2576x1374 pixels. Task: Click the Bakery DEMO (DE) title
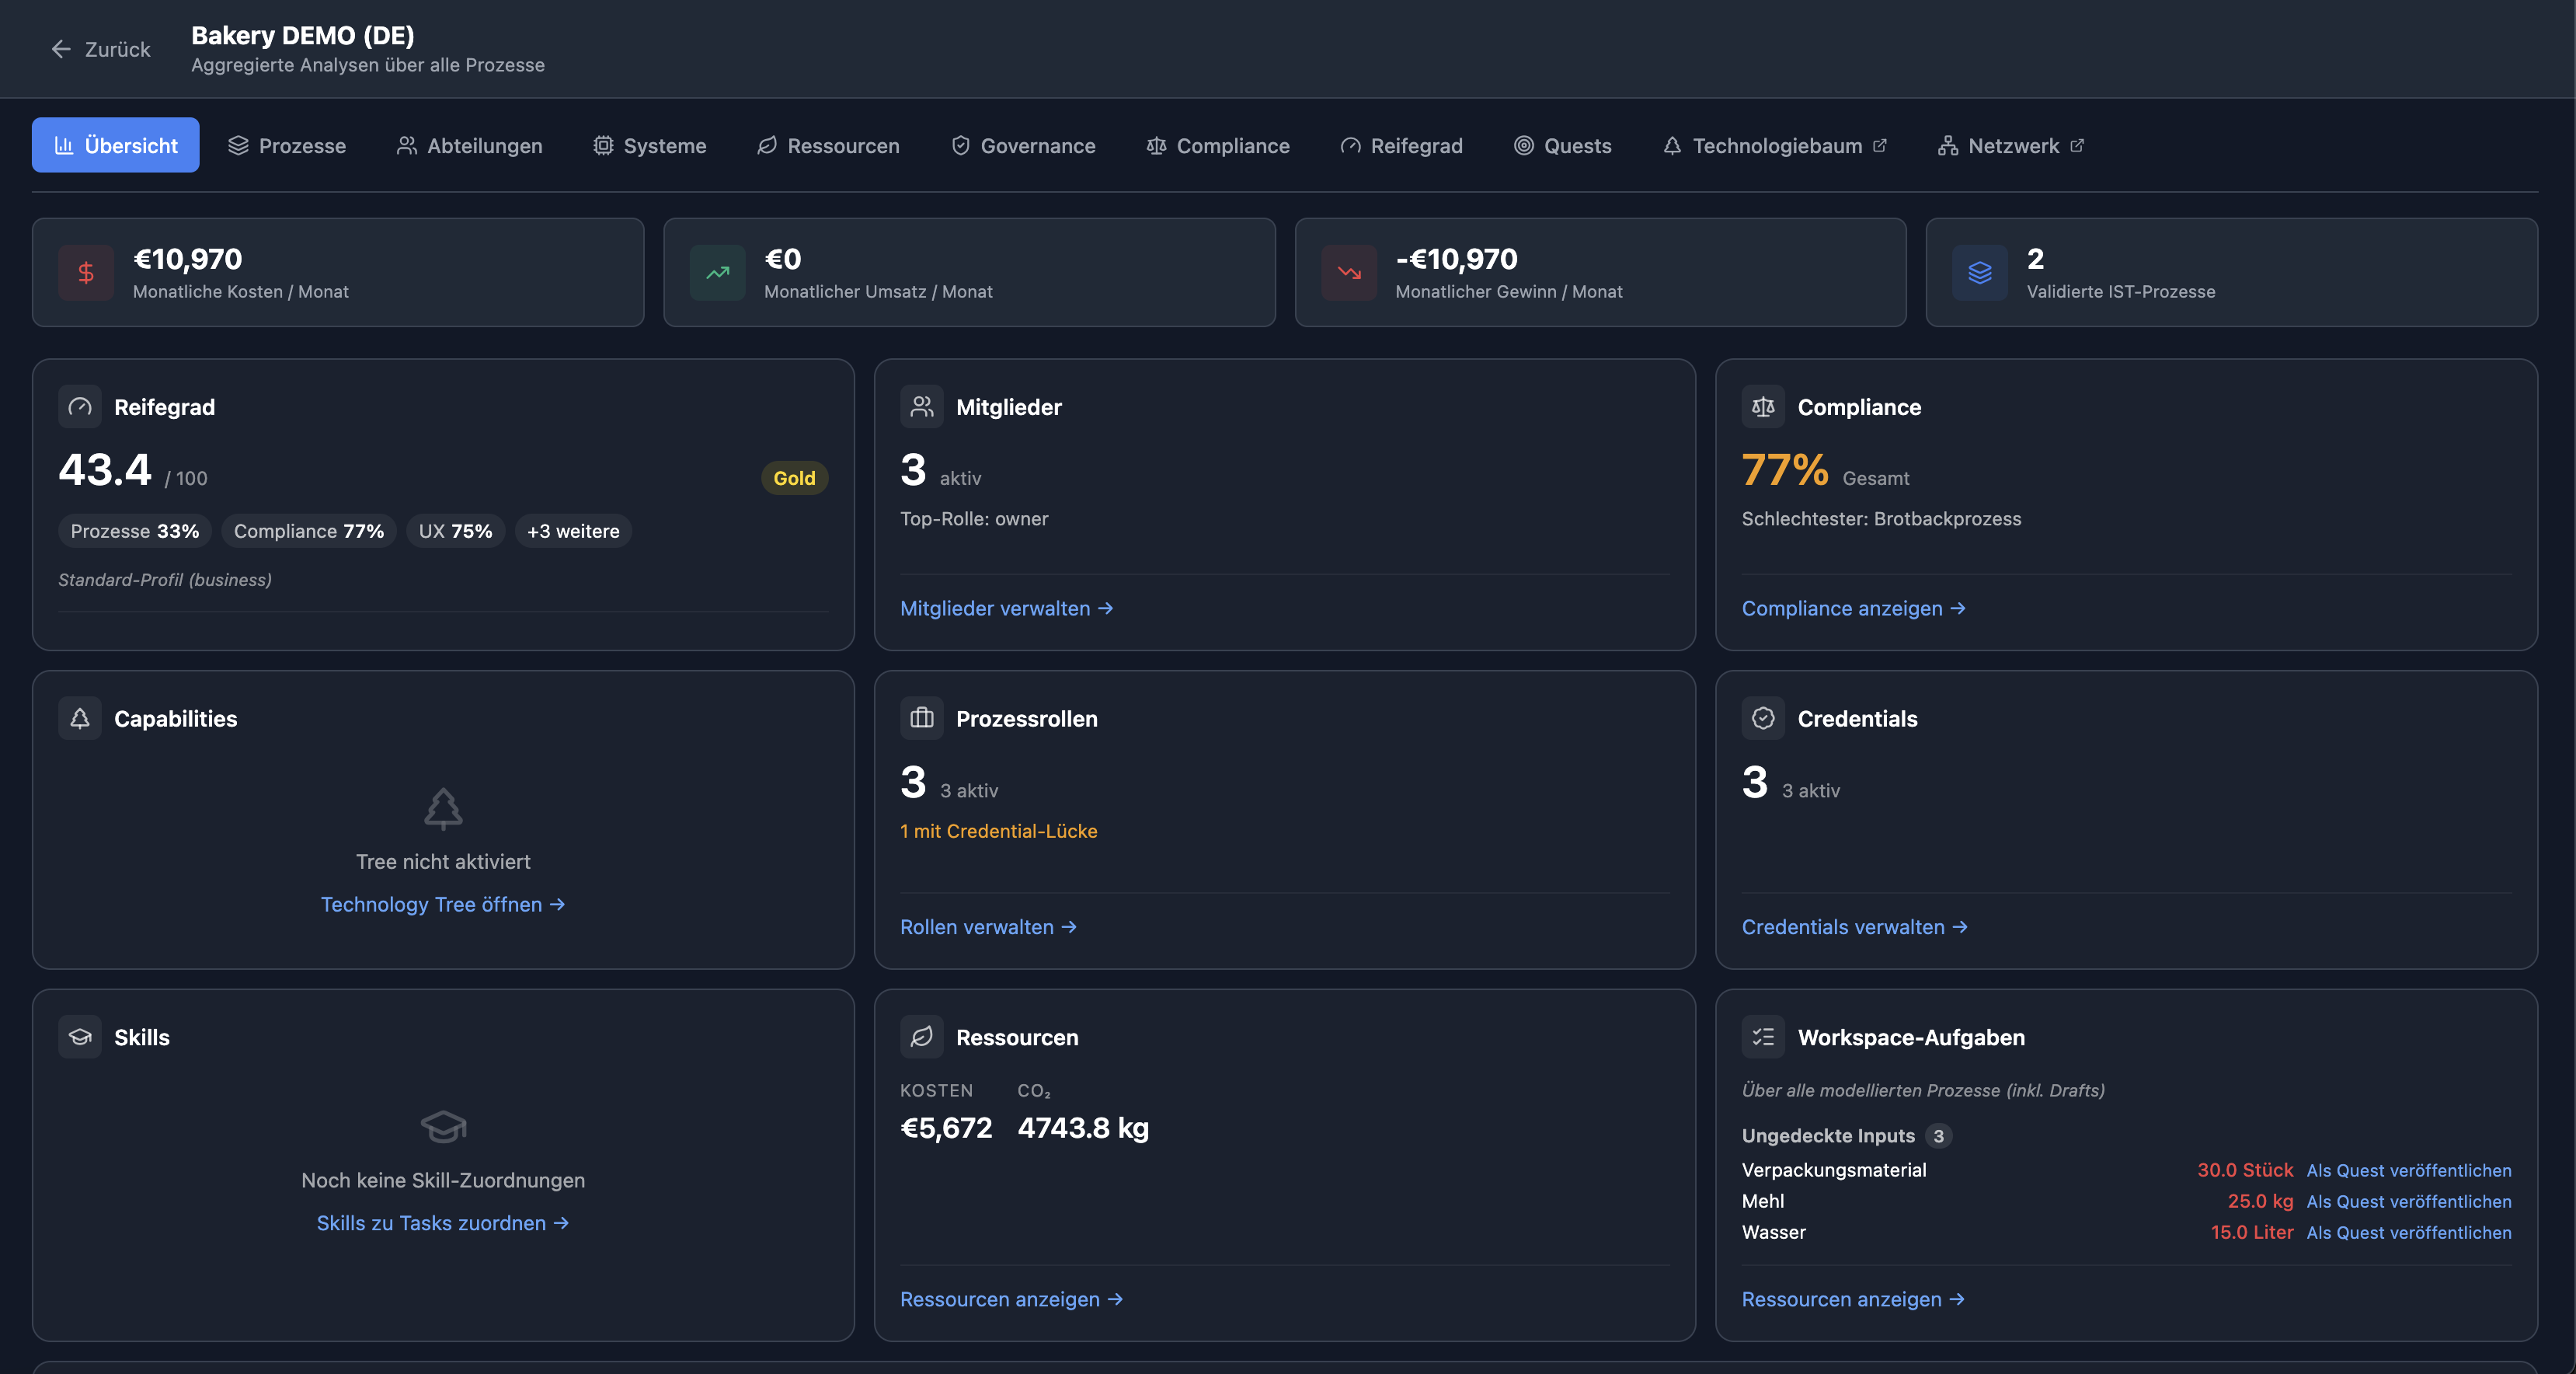click(303, 35)
